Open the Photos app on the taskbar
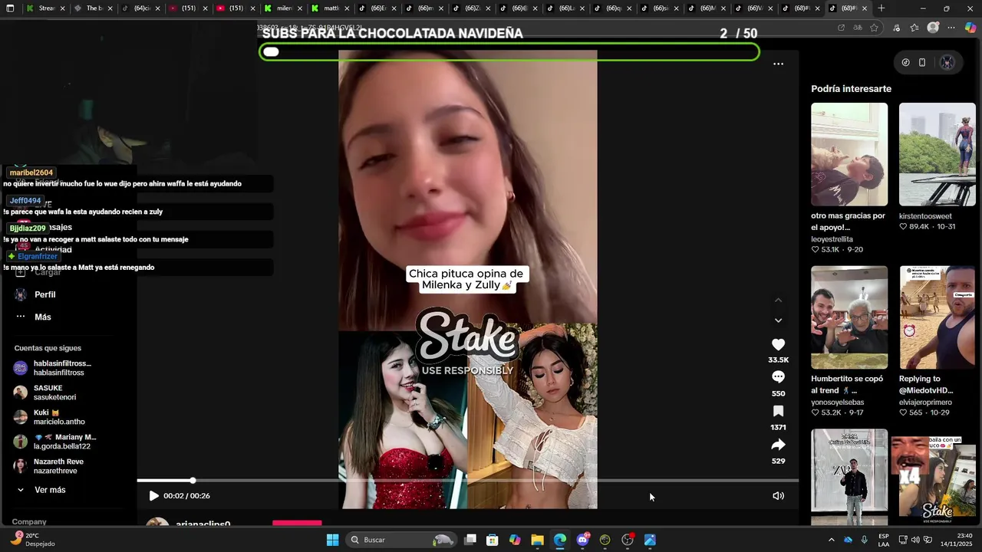This screenshot has height=552, width=982. 650,540
